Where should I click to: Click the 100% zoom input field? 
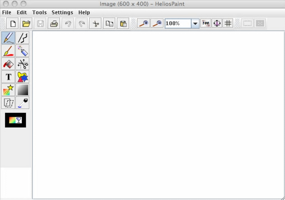[x=178, y=23]
